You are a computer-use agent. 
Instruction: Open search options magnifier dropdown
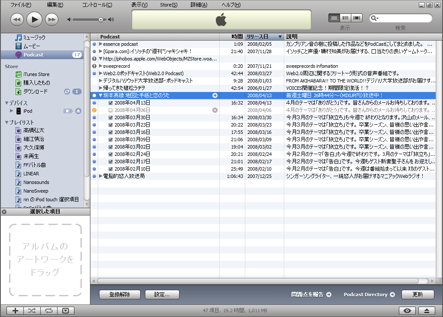pyautogui.click(x=375, y=18)
